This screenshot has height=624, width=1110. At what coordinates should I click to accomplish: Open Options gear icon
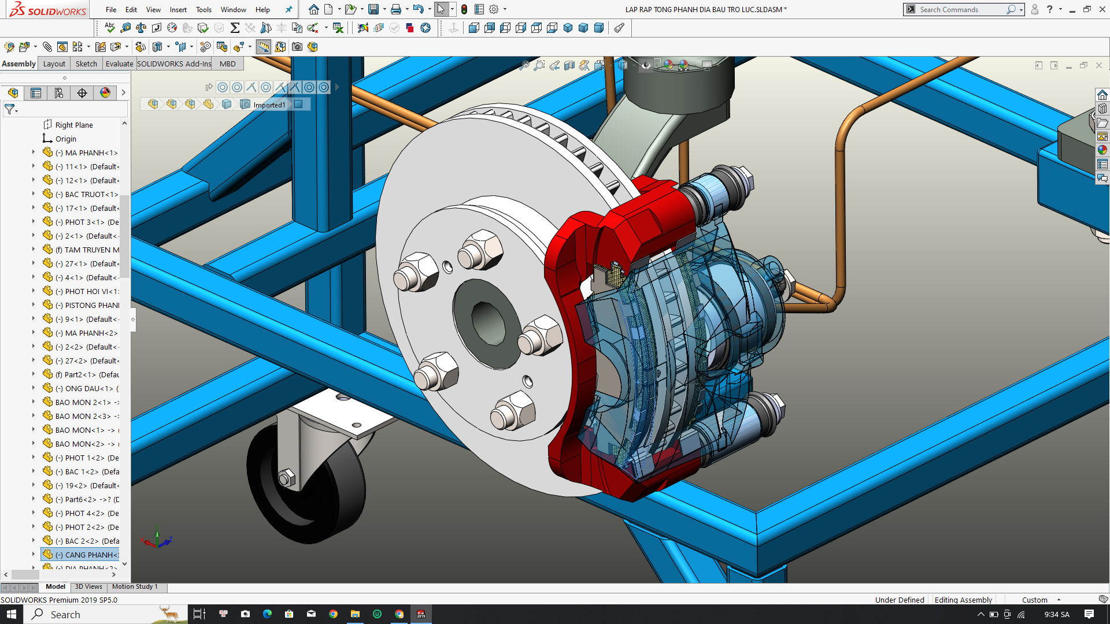tap(494, 9)
